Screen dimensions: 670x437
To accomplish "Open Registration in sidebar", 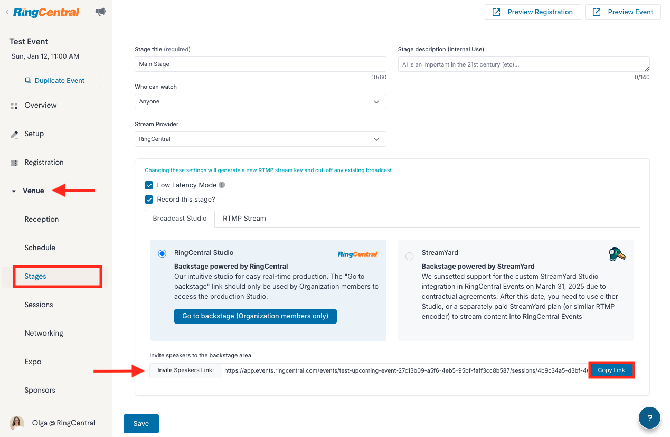I will [44, 162].
